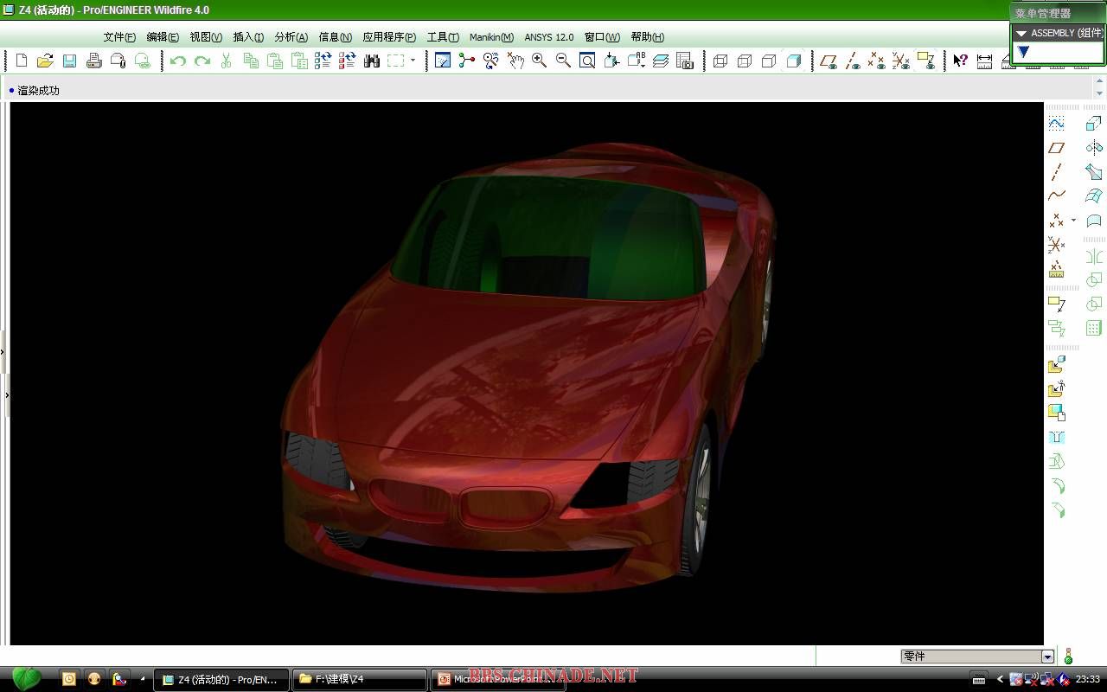Image resolution: width=1107 pixels, height=692 pixels.
Task: Toggle datum points display
Action: coord(877,61)
